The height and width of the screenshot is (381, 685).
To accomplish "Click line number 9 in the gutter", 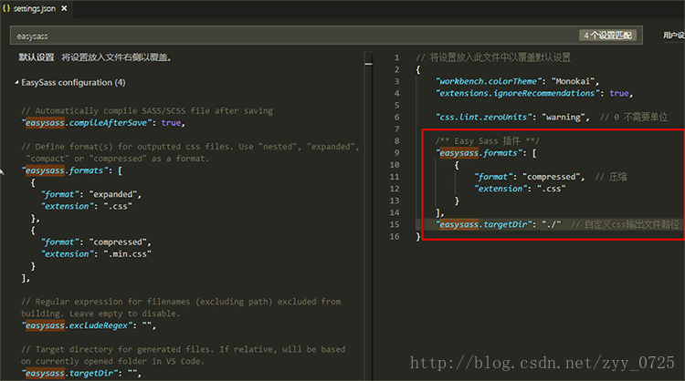I will click(396, 153).
